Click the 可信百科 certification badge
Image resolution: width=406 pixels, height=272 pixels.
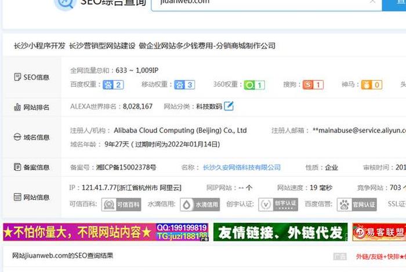[121, 205]
